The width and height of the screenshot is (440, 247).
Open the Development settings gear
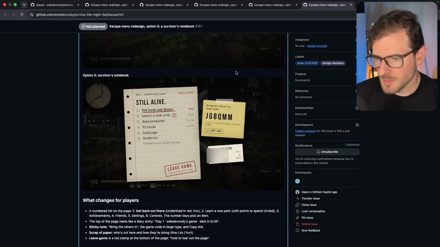[357, 125]
